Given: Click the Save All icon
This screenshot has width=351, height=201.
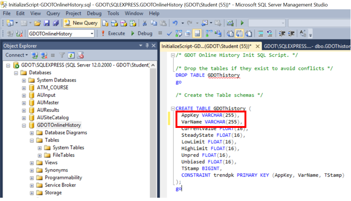Looking at the screenshot, I should point(55,23).
